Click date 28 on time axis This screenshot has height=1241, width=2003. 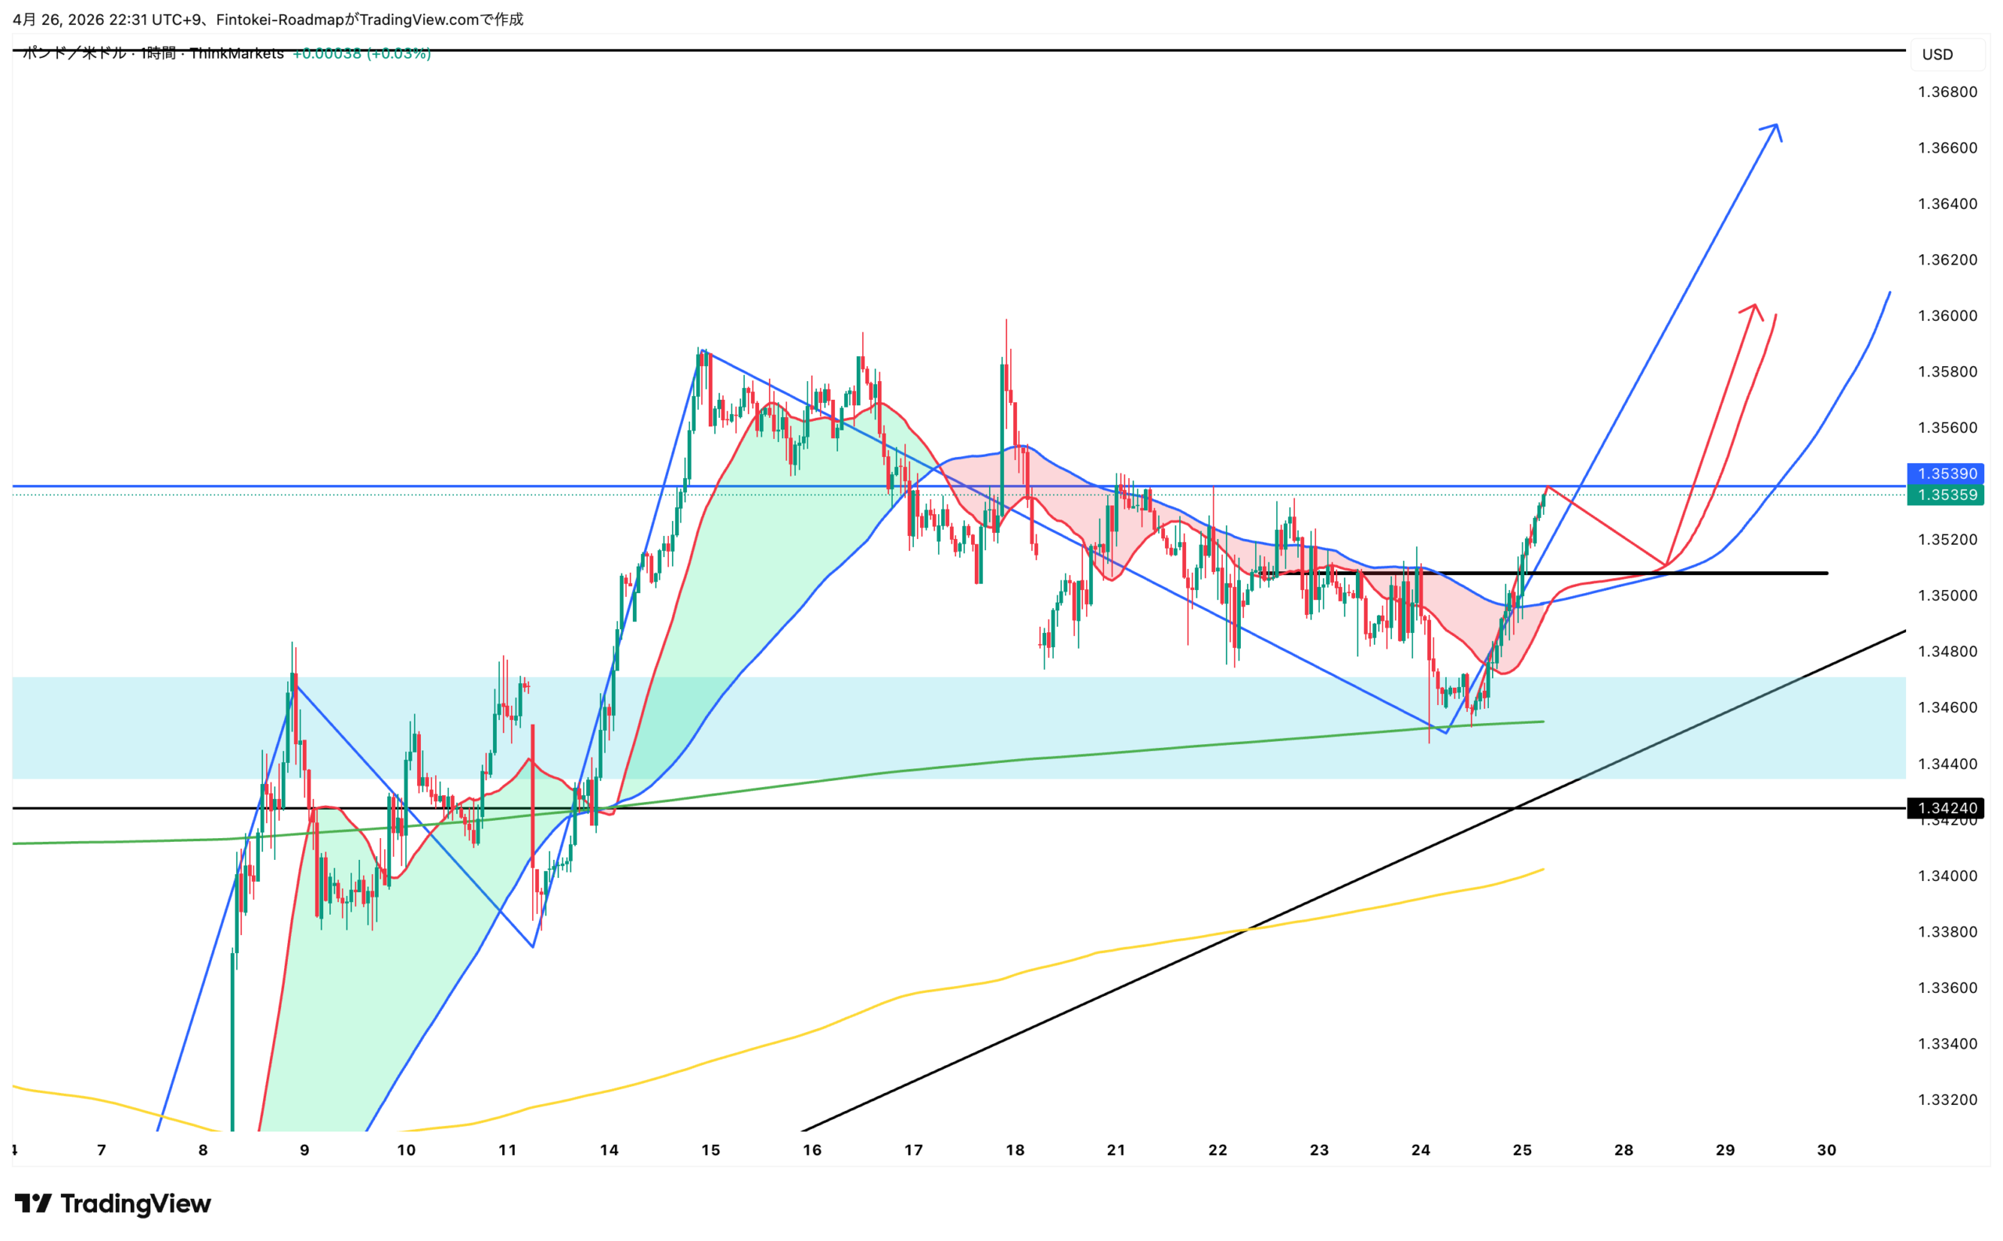click(1622, 1149)
